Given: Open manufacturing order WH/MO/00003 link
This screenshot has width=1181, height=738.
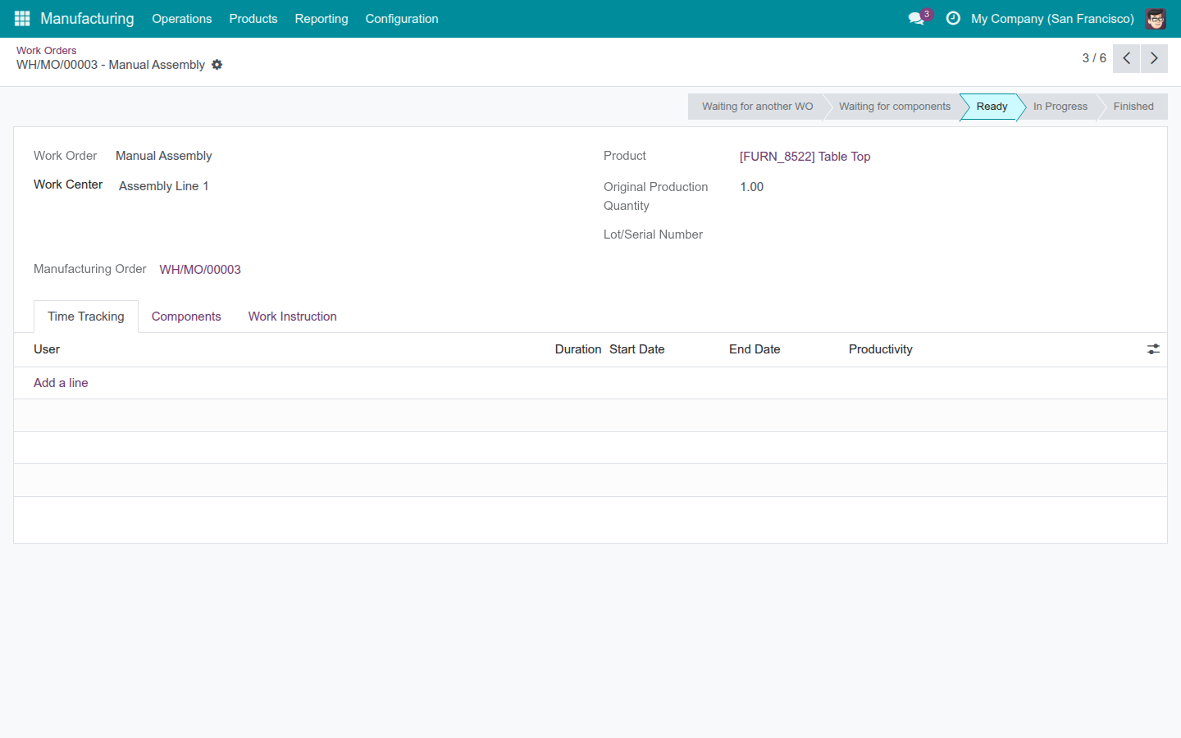Looking at the screenshot, I should (x=200, y=270).
